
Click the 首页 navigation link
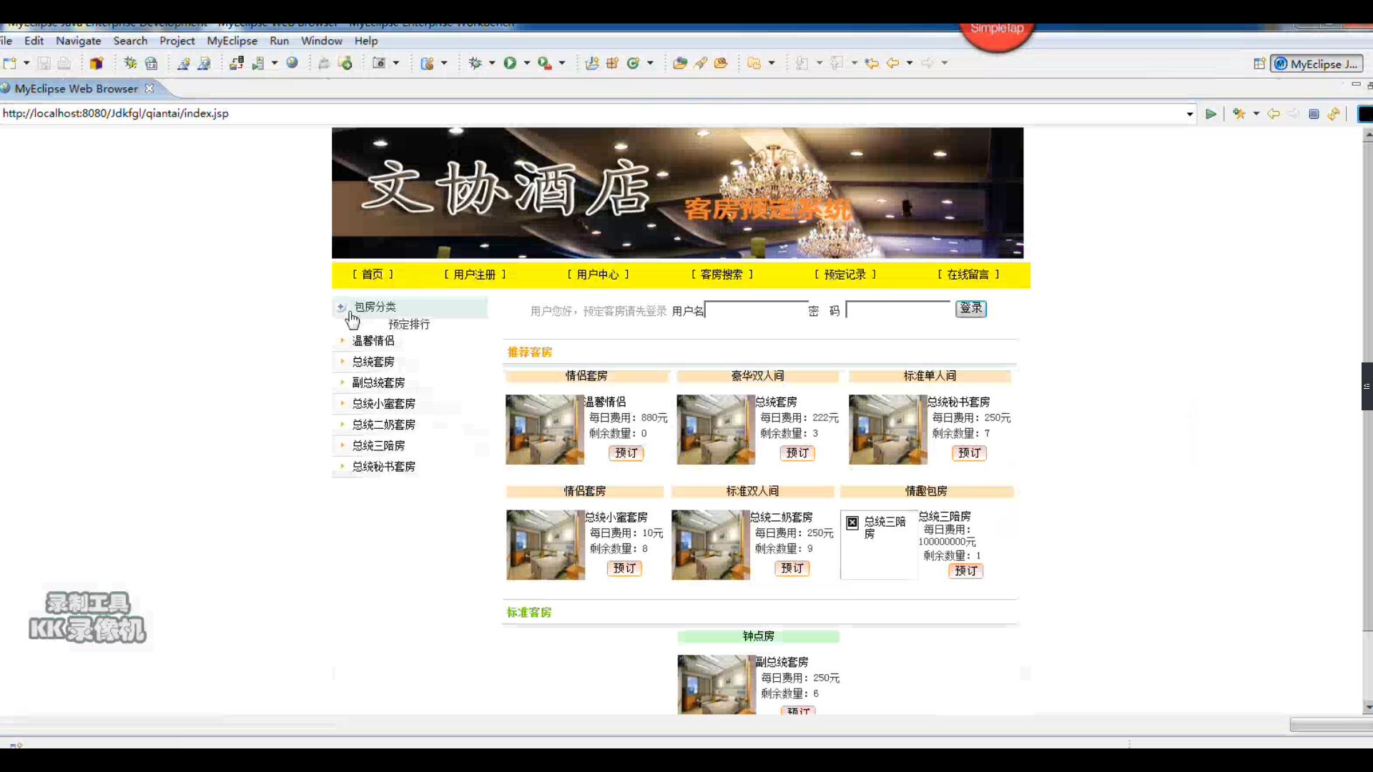tap(373, 274)
